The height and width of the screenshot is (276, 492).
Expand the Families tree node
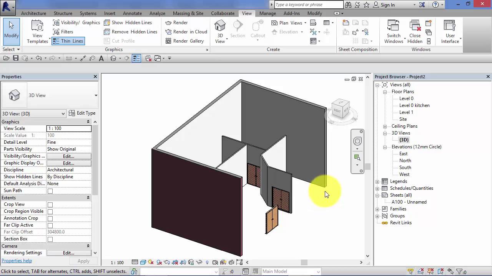pos(377,209)
